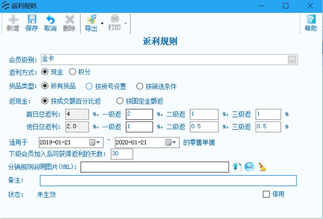The image size is (323, 219).
Task: Open 帮助 help icon
Action: 311,23
